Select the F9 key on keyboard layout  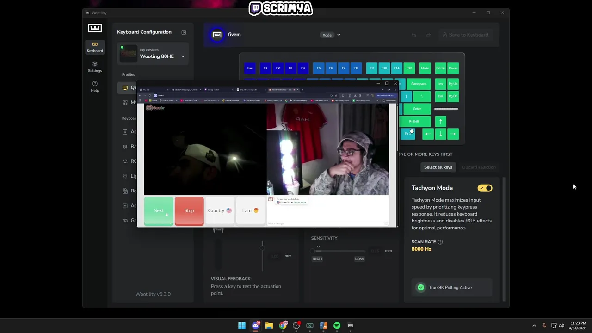click(372, 68)
